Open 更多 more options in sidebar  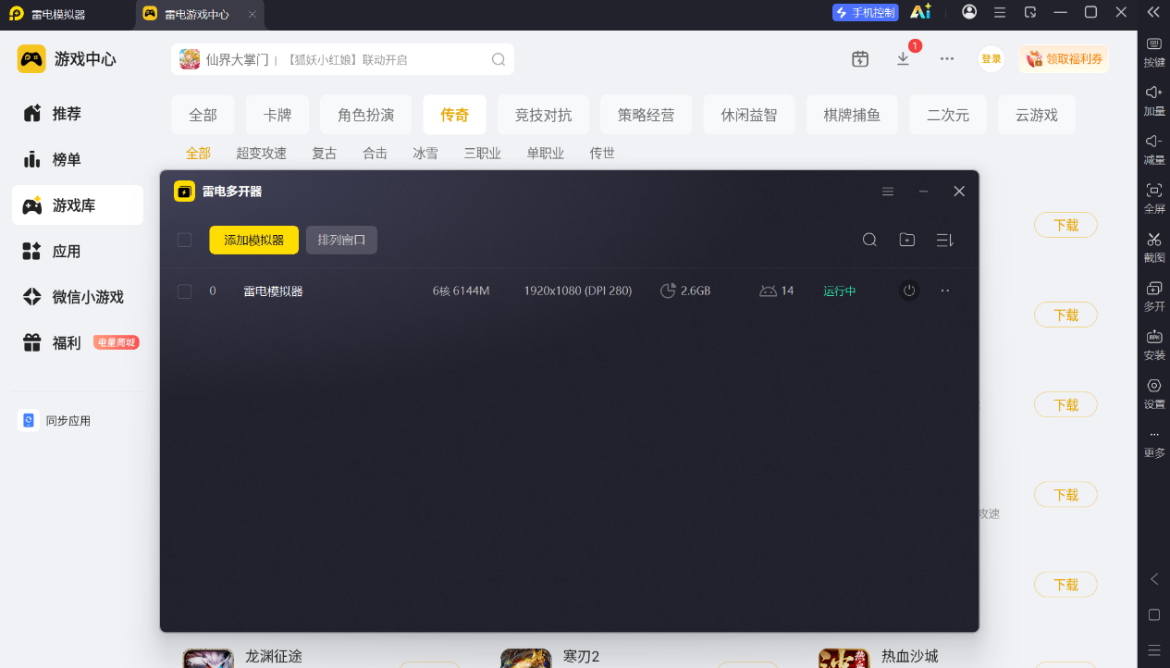click(1153, 443)
